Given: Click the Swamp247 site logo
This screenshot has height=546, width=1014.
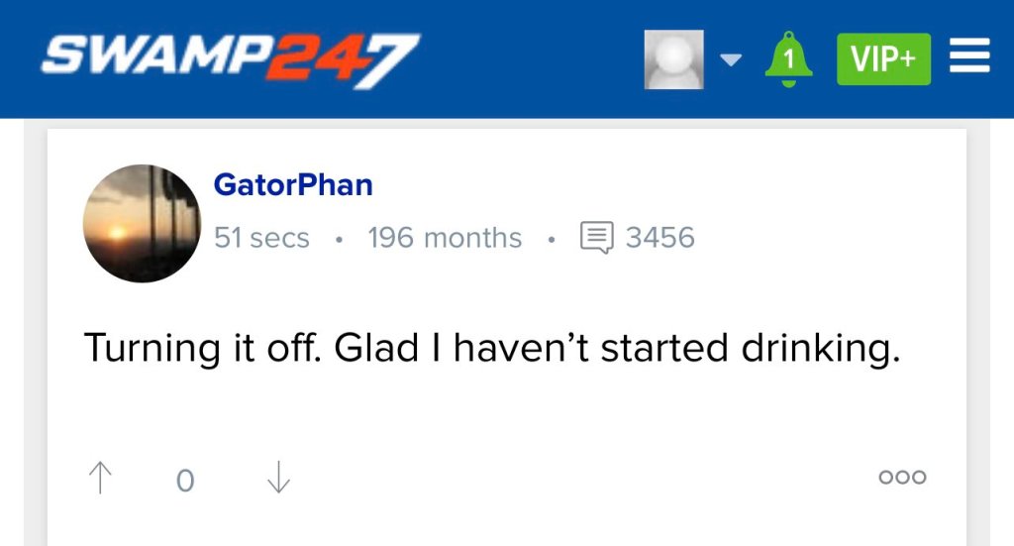Looking at the screenshot, I should point(230,59).
